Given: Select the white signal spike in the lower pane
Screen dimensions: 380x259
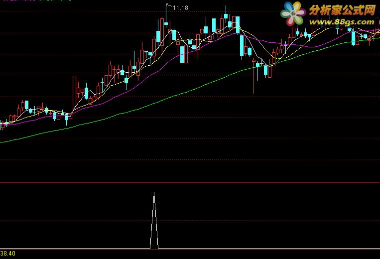Looking at the screenshot, I should [x=154, y=220].
